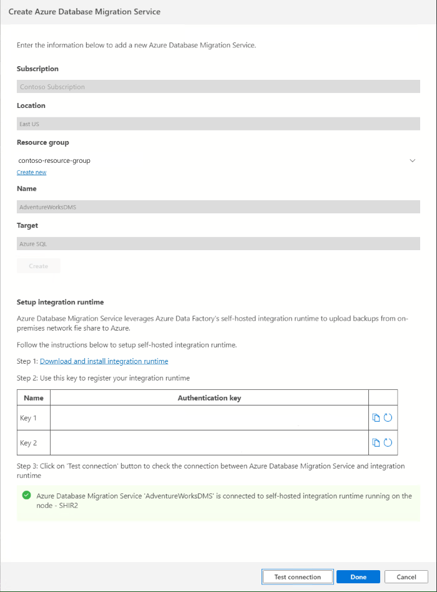Select the Name field containing AdventureWorksDMS
The height and width of the screenshot is (592, 437).
219,206
